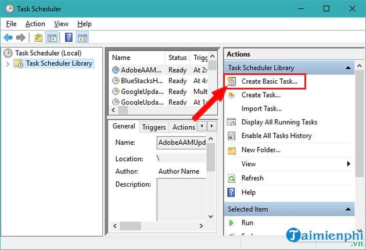Click the Up one level folder icon
This screenshot has height=250, width=366.
[x=38, y=37]
